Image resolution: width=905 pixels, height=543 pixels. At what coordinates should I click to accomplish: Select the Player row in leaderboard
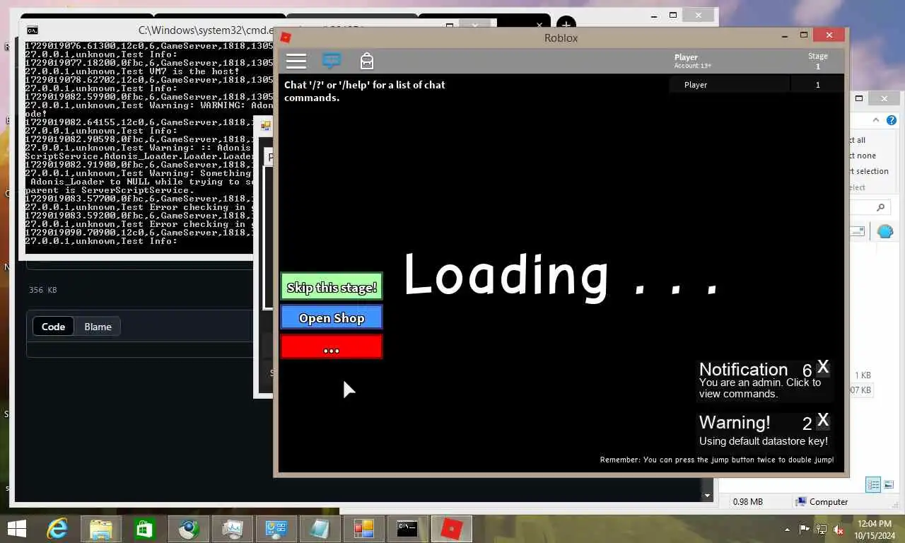click(757, 85)
